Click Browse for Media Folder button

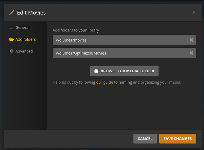point(124,71)
